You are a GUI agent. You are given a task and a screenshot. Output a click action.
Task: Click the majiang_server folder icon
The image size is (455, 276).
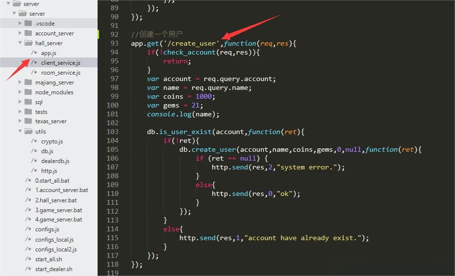click(x=28, y=82)
